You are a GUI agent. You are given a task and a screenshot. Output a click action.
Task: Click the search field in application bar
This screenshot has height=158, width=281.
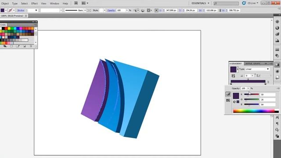pyautogui.click(x=226, y=3)
